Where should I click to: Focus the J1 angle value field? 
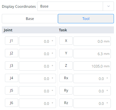click(37, 41)
